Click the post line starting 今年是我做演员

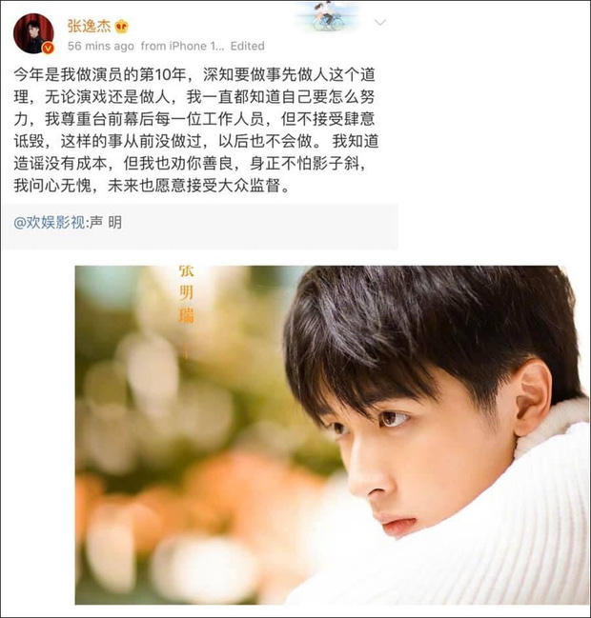point(194,74)
